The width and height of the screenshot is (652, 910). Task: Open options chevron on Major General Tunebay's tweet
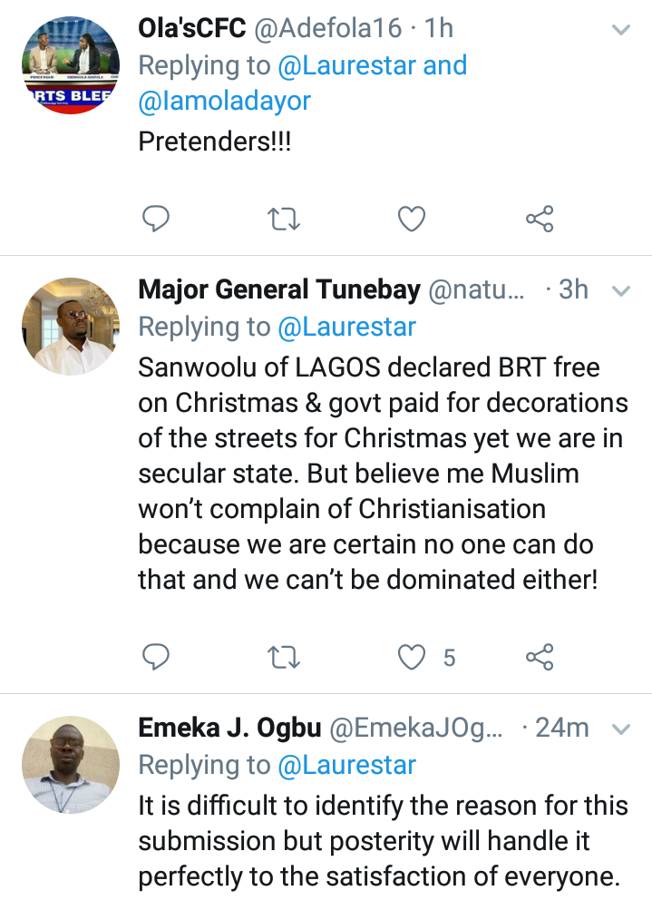point(621,291)
